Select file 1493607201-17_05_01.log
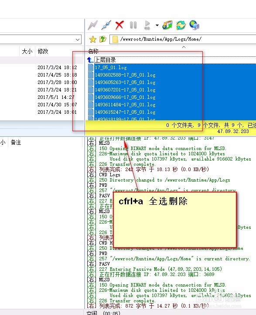256x315 pixels. 125,90
